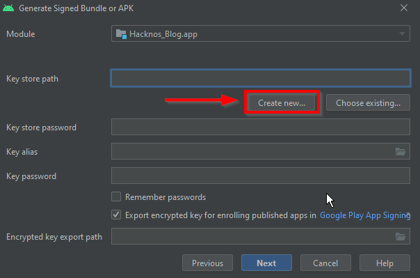Screen dimensions: 420x278
Task: Open folder browser in Key alias field
Action: coord(401,152)
